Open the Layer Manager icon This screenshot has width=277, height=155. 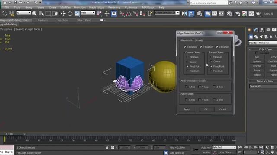coord(200,13)
